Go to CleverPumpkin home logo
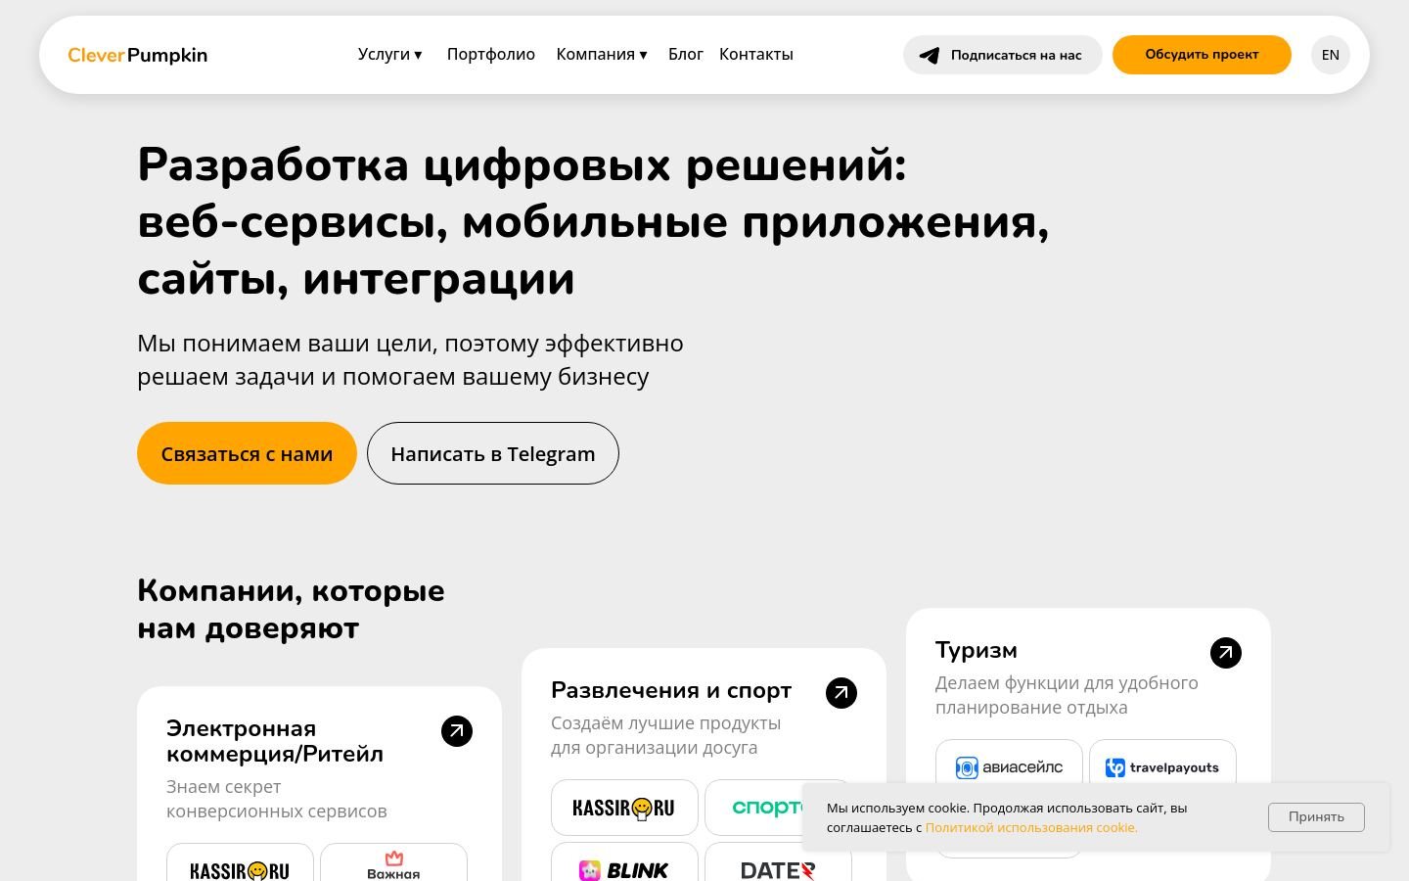 click(x=138, y=55)
